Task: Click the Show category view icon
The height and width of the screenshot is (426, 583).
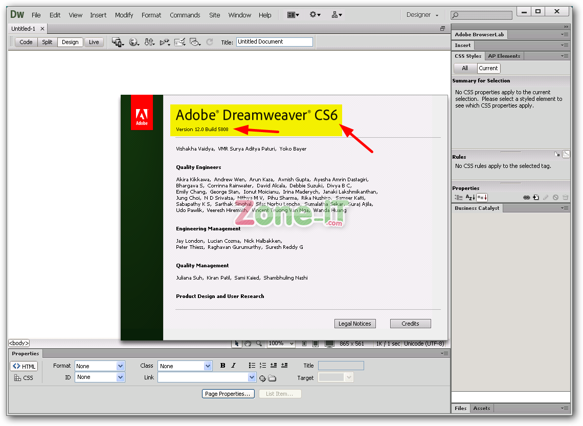Action: (x=458, y=197)
